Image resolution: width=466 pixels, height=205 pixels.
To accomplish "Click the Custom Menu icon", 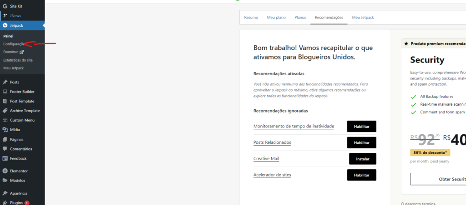I will click(5, 120).
